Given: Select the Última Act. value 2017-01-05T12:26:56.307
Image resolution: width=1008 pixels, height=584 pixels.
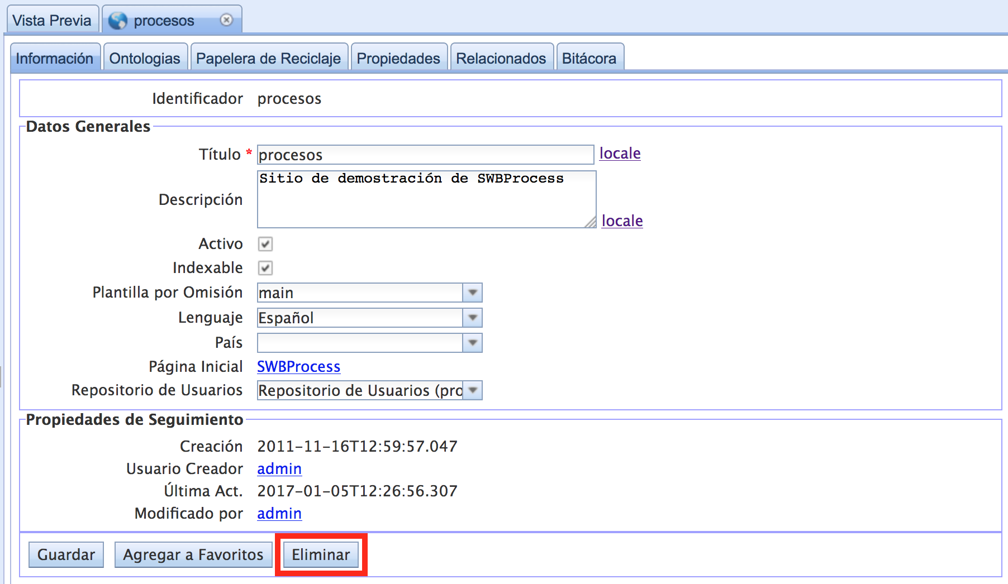Looking at the screenshot, I should 358,491.
